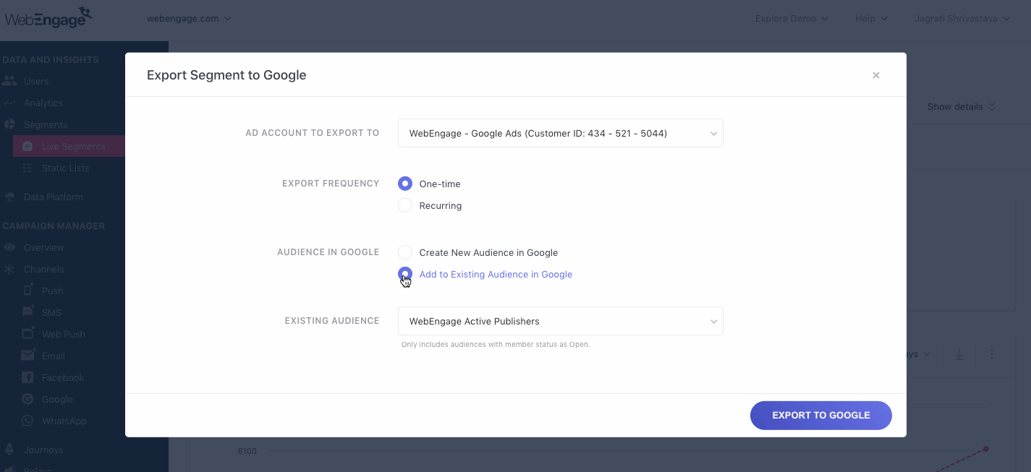Open Live Segments in the sidebar
This screenshot has width=1031, height=472.
(73, 146)
